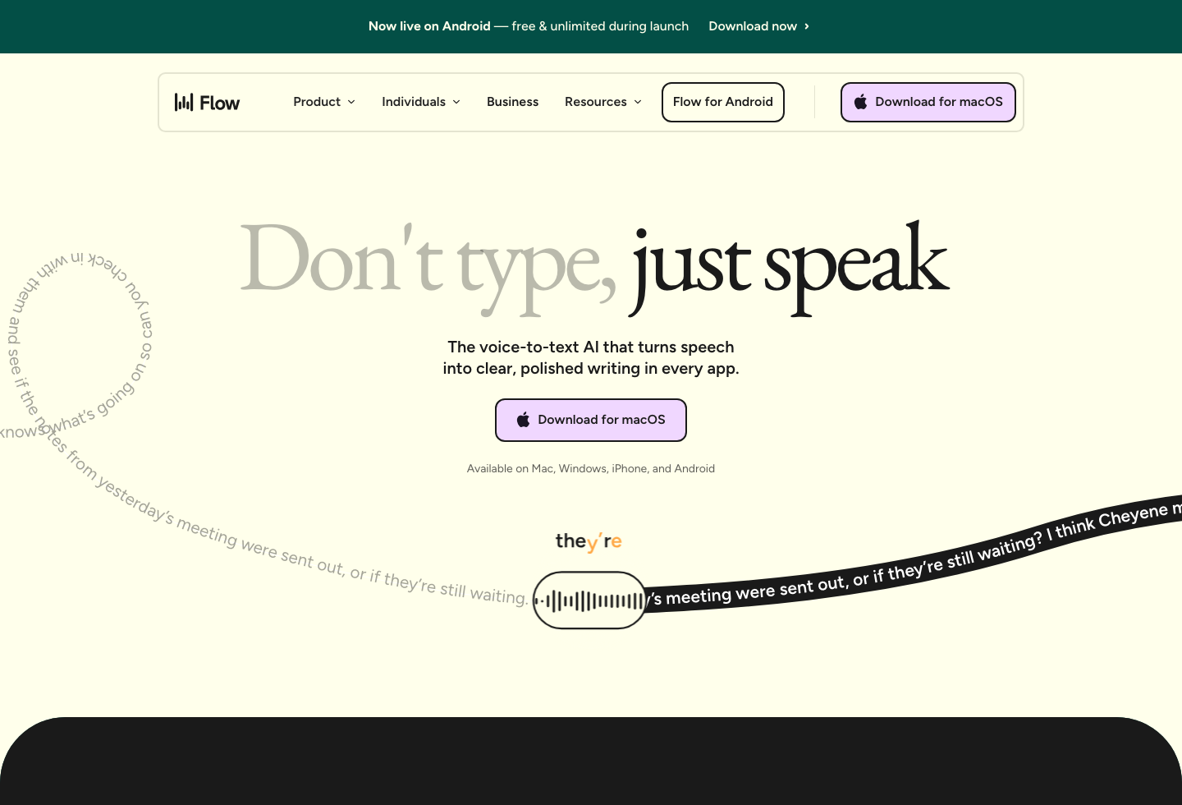Click the Download now link in the banner
Viewport: 1182px width, 805px height.
point(753,26)
